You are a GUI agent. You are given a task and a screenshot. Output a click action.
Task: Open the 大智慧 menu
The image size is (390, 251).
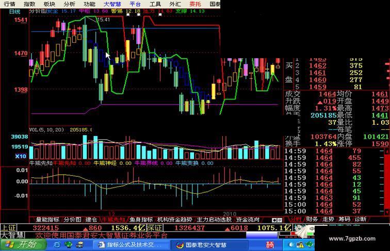(x=112, y=4)
